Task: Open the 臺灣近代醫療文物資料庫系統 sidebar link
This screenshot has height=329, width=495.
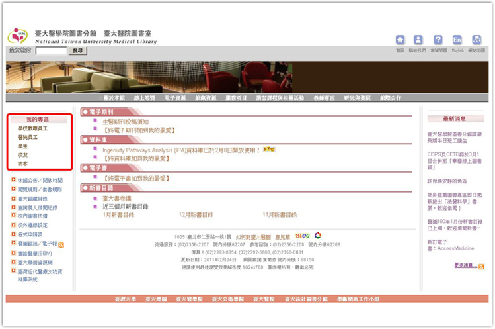Action: [x=40, y=276]
